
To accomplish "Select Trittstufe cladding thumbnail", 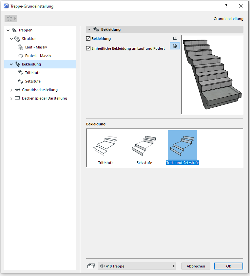I will pos(106,146).
